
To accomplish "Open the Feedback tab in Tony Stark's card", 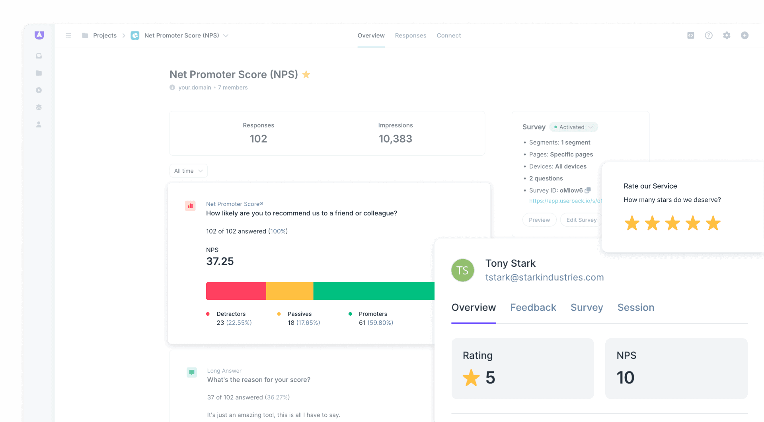I will click(533, 307).
